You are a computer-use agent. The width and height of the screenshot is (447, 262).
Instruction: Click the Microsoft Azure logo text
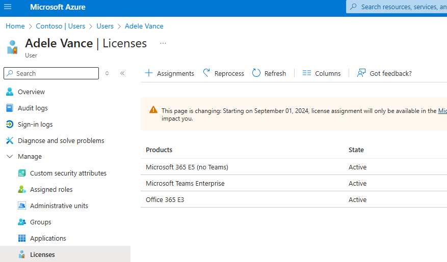(58, 7)
